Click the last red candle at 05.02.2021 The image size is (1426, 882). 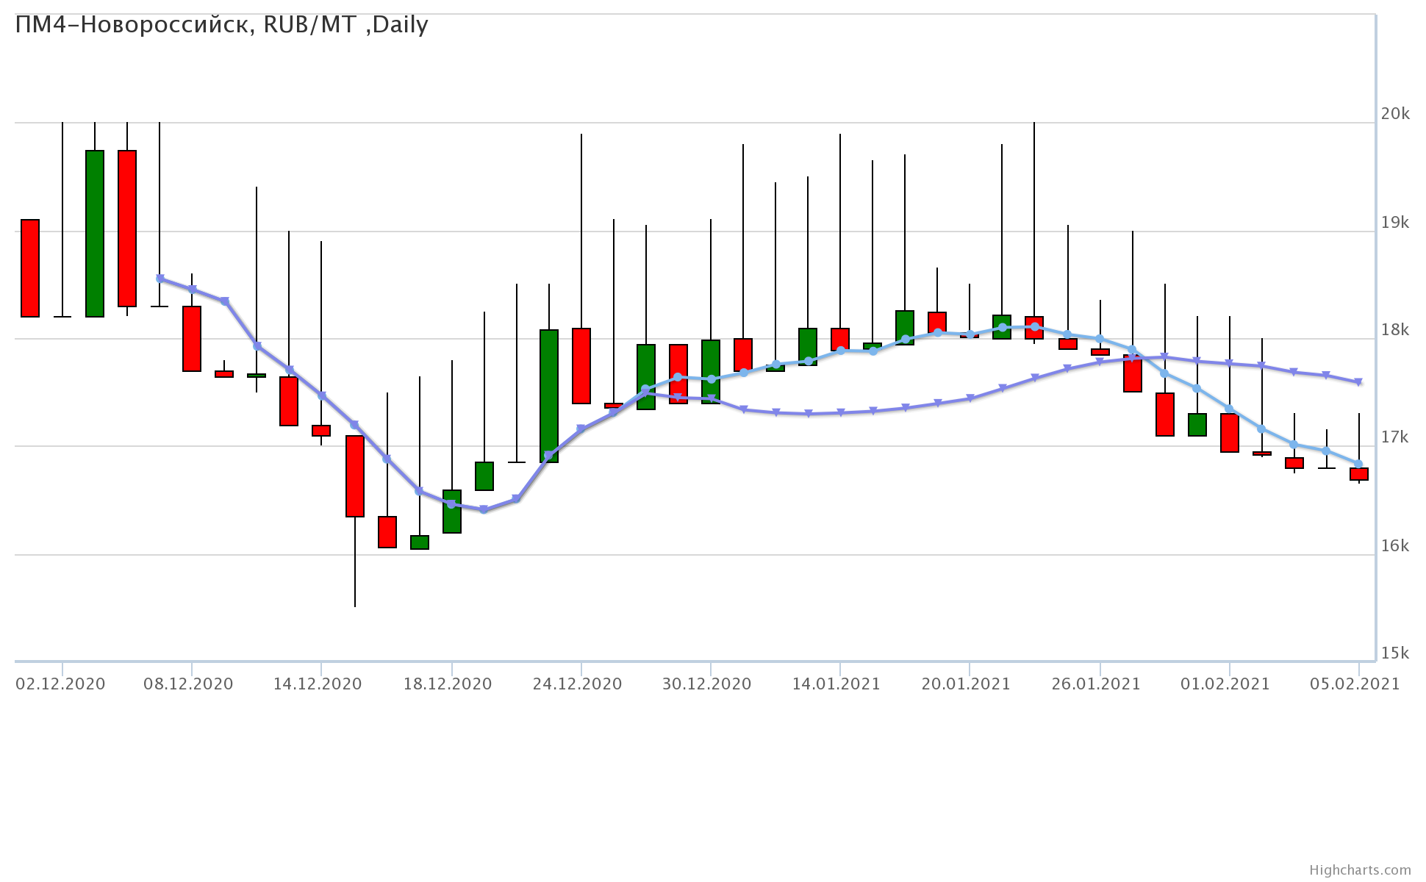click(1358, 474)
